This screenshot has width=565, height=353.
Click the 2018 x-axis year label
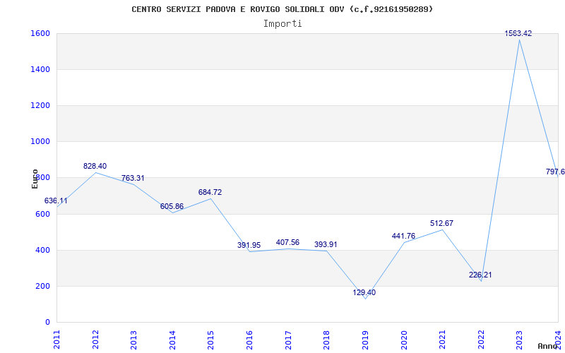[326, 340]
